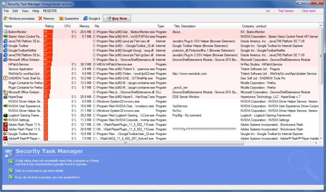
Task: Click the vertical scrollbar up arrow
Action: coord(321,26)
